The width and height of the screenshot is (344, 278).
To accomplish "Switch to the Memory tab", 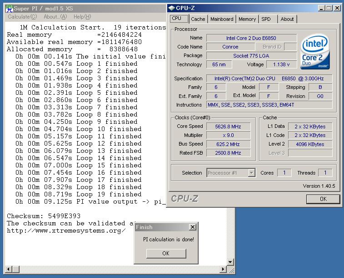I will pos(247,19).
